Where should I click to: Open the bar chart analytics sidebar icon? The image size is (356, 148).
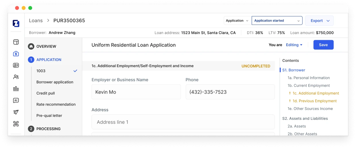coord(16,89)
